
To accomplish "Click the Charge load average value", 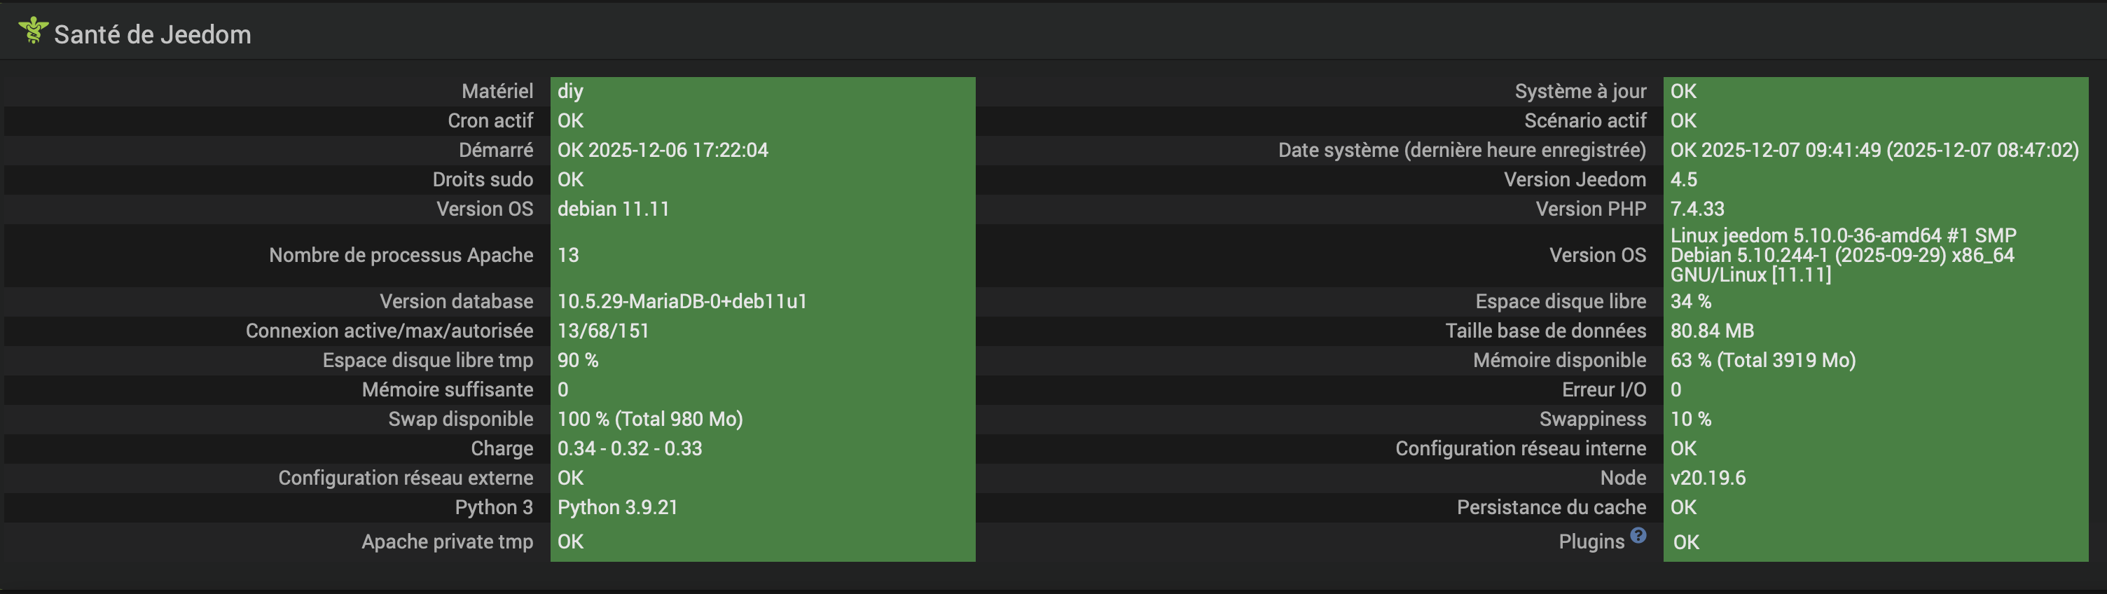I will tap(629, 449).
